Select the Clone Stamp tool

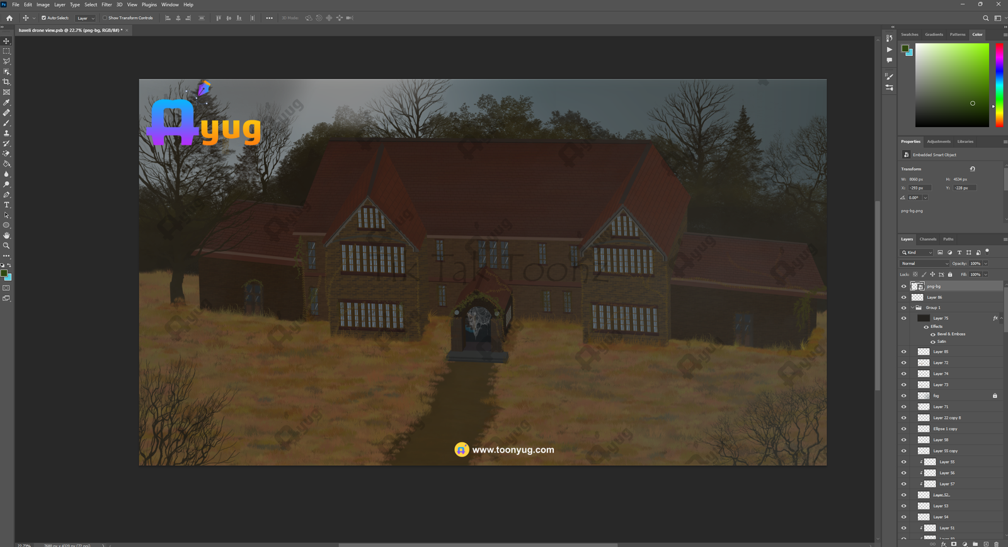pyautogui.click(x=7, y=133)
